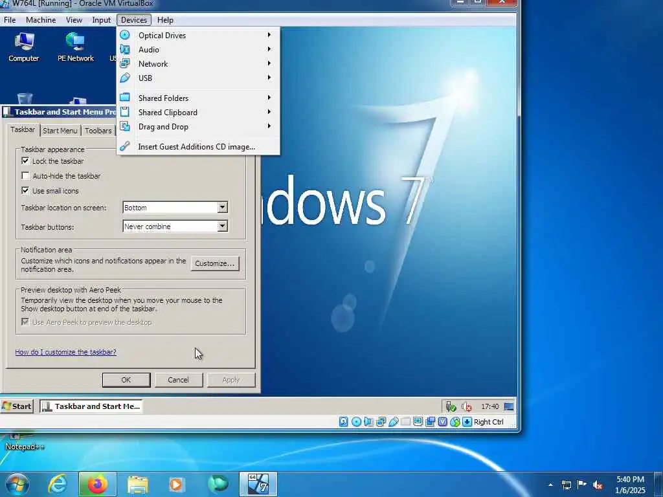663x497 pixels.
Task: Click Taskbar and Start Me... guest taskbar button
Action: 91,406
